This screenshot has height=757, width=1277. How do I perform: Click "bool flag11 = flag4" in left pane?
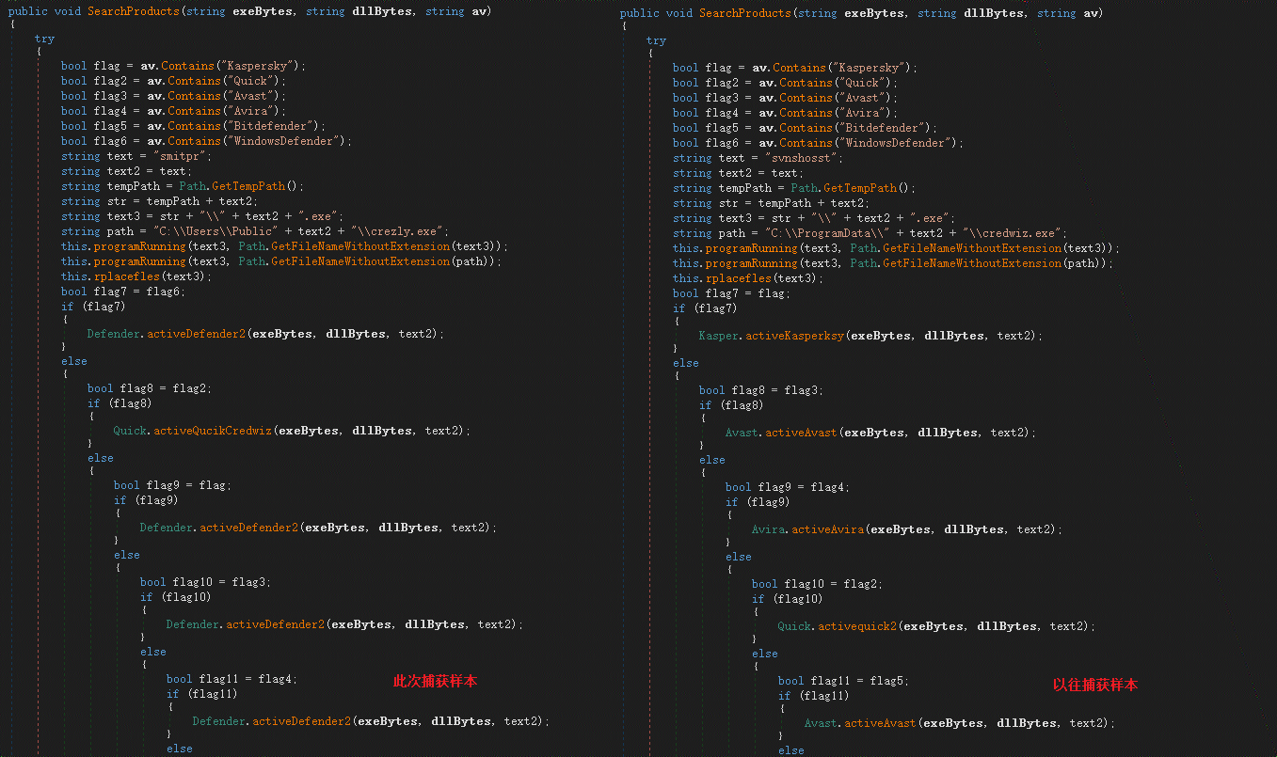[232, 679]
